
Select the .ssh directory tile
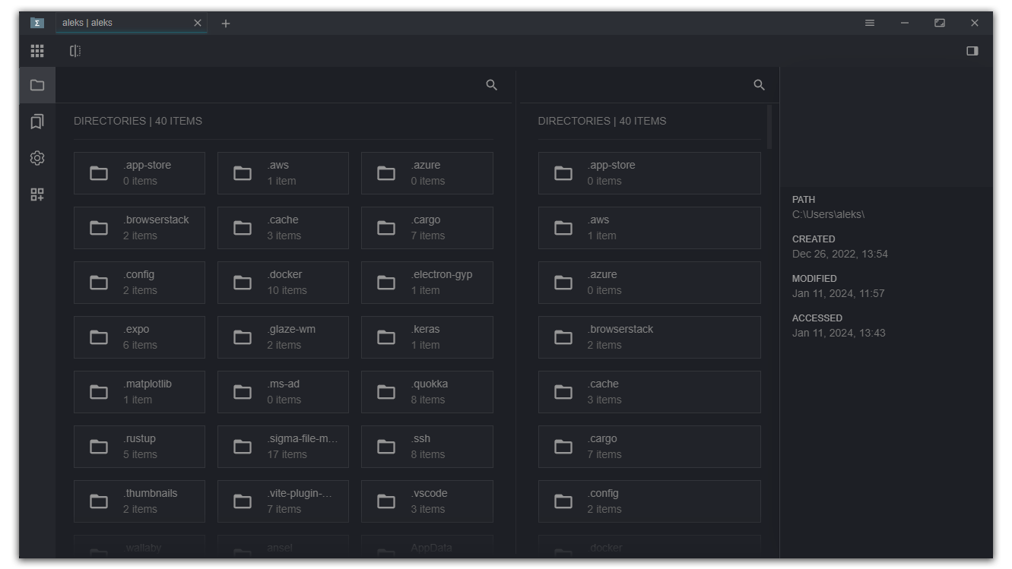427,447
